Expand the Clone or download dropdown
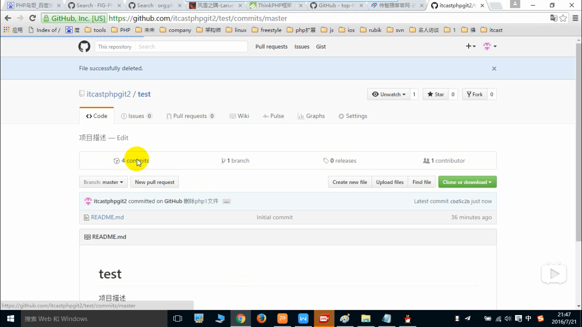The image size is (582, 327). 467,182
